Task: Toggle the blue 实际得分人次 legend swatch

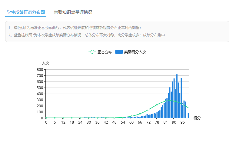Action: [x=119, y=52]
